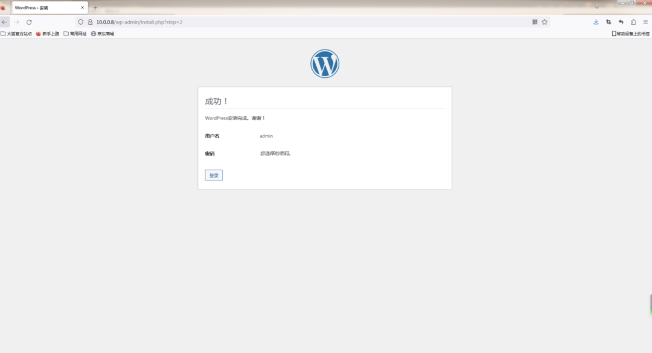Click the WordPress logo
This screenshot has width=652, height=353.
tap(325, 63)
